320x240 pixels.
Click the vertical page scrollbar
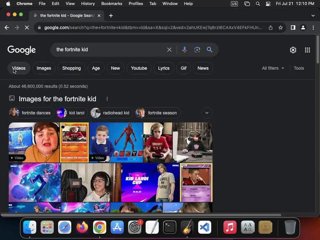(318, 50)
